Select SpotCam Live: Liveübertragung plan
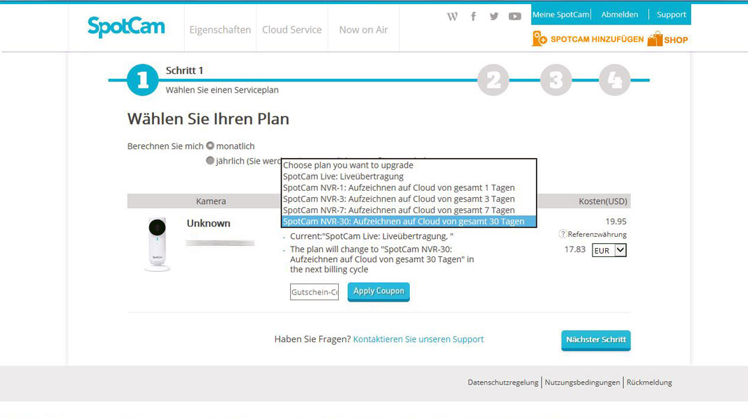Image resolution: width=748 pixels, height=418 pixels. 409,176
